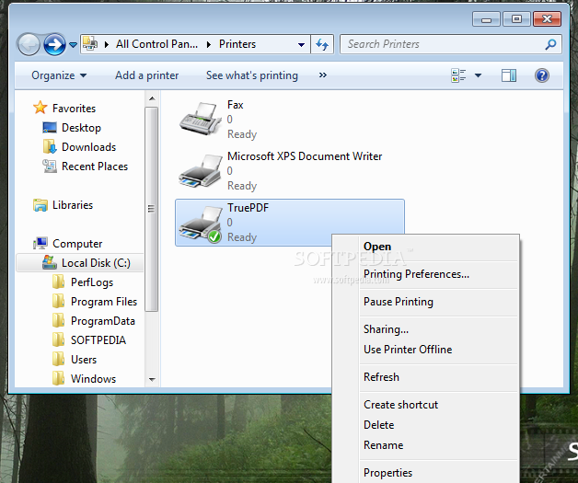Image resolution: width=578 pixels, height=483 pixels.
Task: Choose Open from context menu
Action: [377, 247]
